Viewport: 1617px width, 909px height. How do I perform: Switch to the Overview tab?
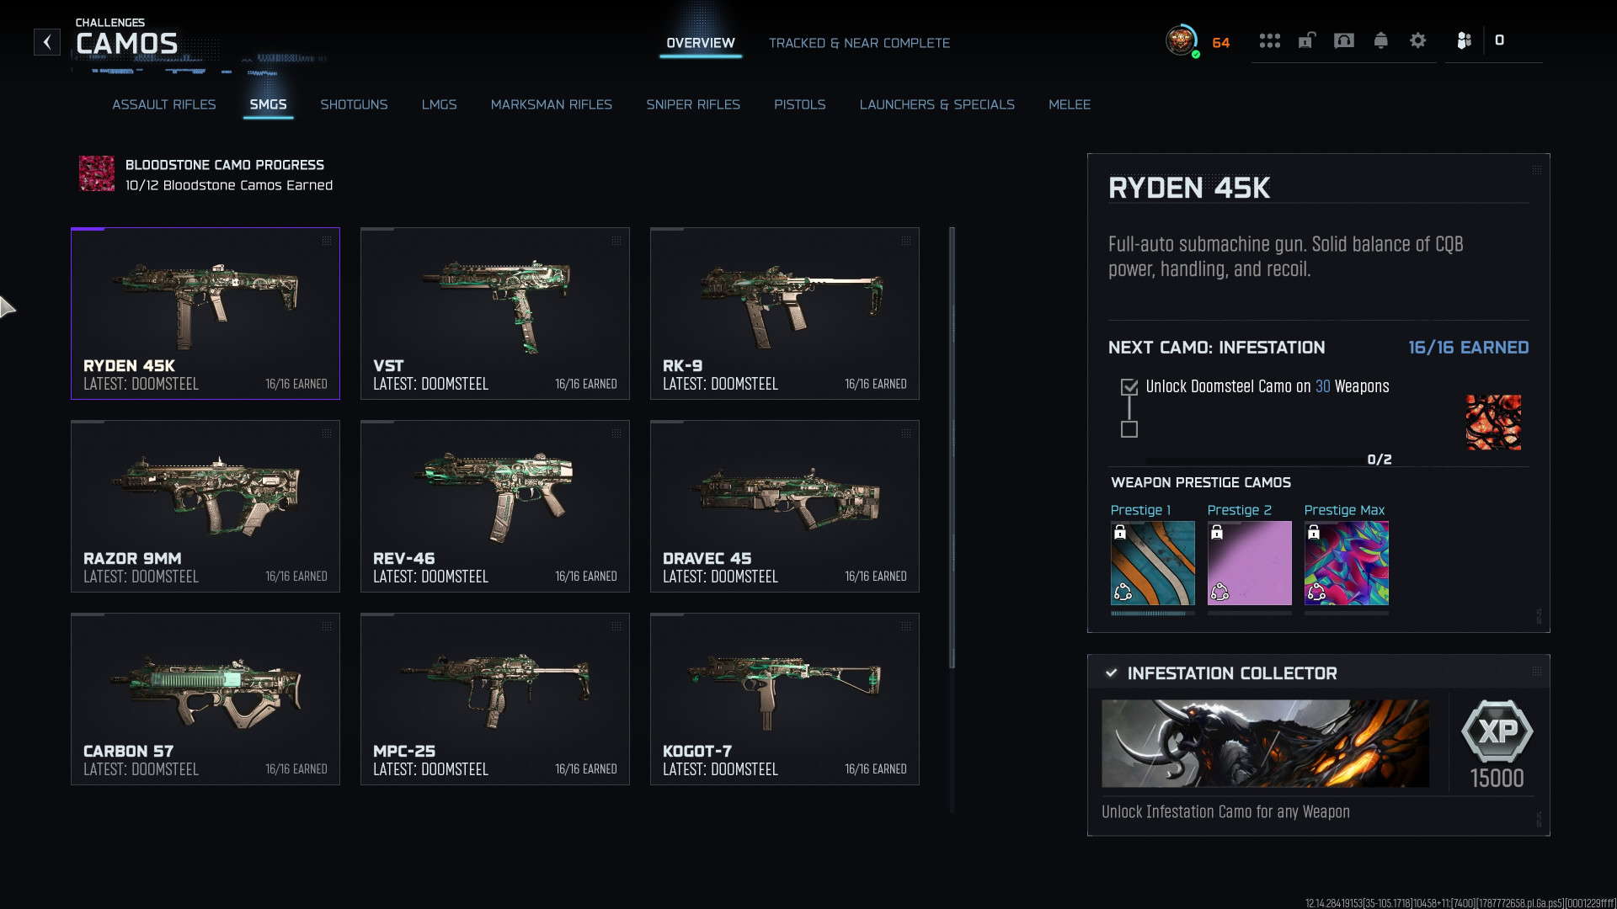pyautogui.click(x=701, y=43)
